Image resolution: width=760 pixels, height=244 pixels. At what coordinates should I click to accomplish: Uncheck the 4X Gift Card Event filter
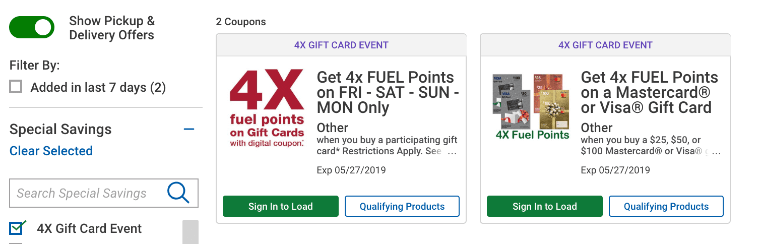(x=17, y=228)
